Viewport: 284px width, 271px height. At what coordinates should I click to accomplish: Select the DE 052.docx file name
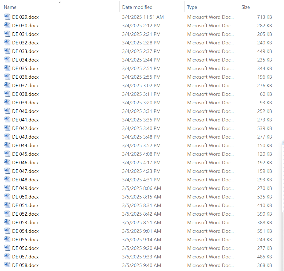[x=25, y=214]
